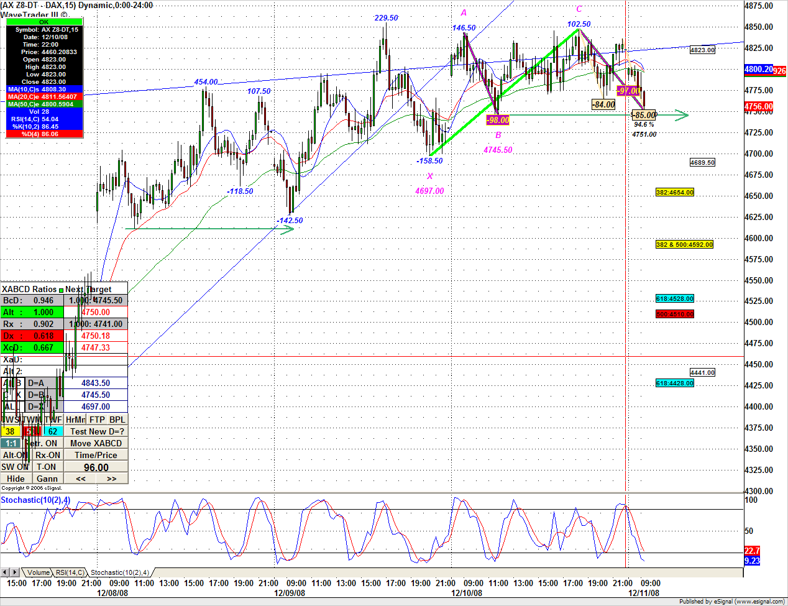Viewport: 788px width, 606px height.
Task: Click green square beside XABCD Ratios
Action: click(61, 290)
